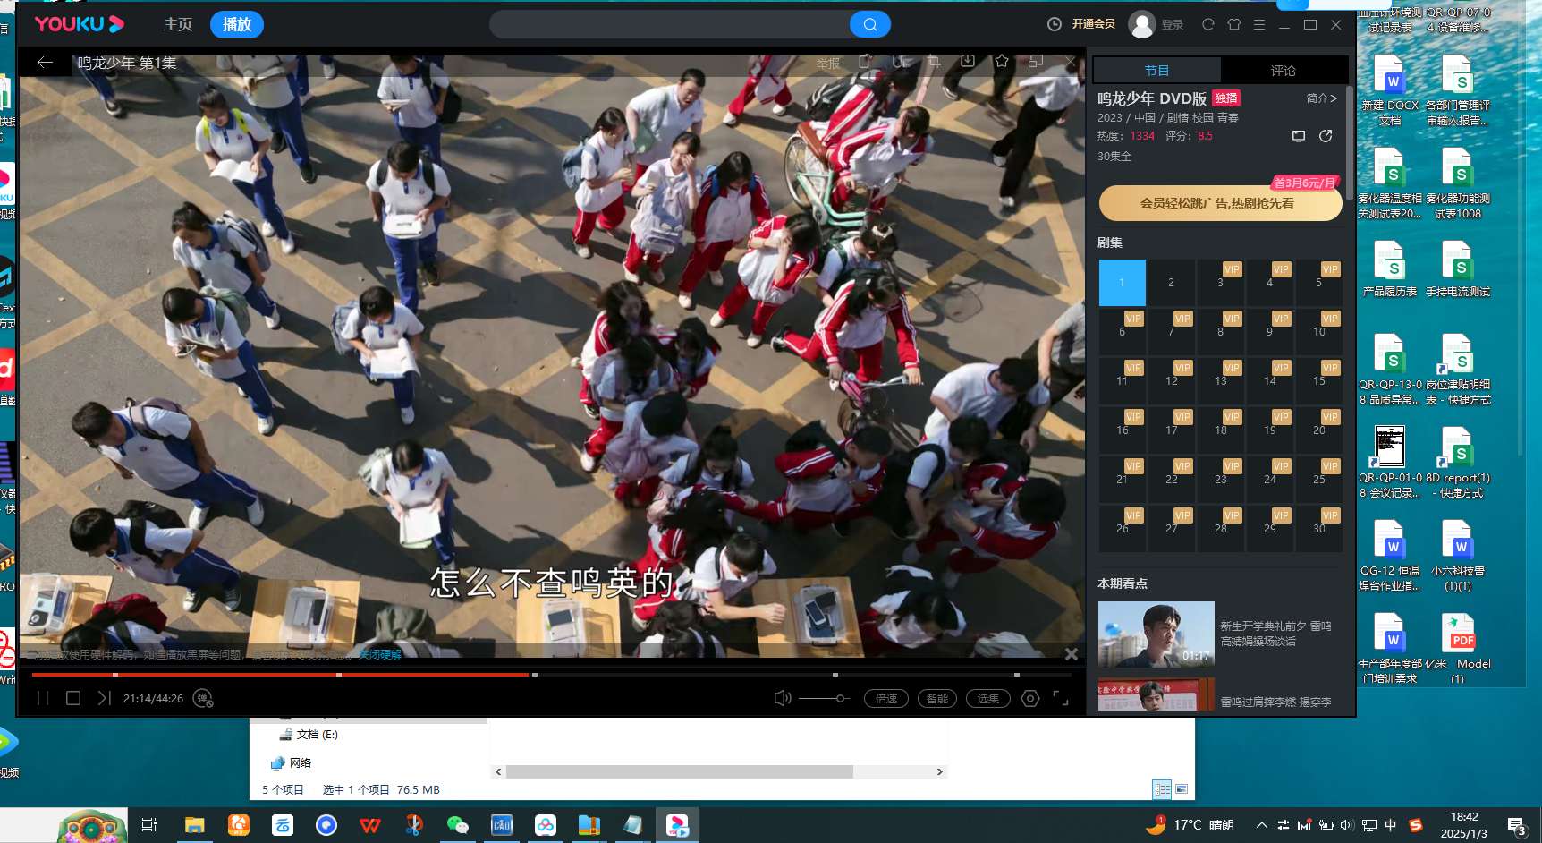Open 新建 DOCX 文档 desktop file
The height and width of the screenshot is (843, 1542).
1390,89
